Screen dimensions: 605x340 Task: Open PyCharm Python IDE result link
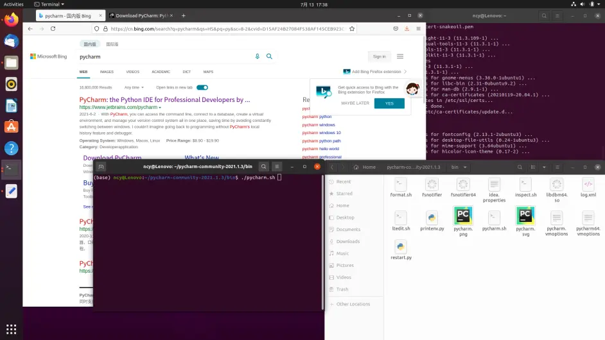pyautogui.click(x=165, y=99)
